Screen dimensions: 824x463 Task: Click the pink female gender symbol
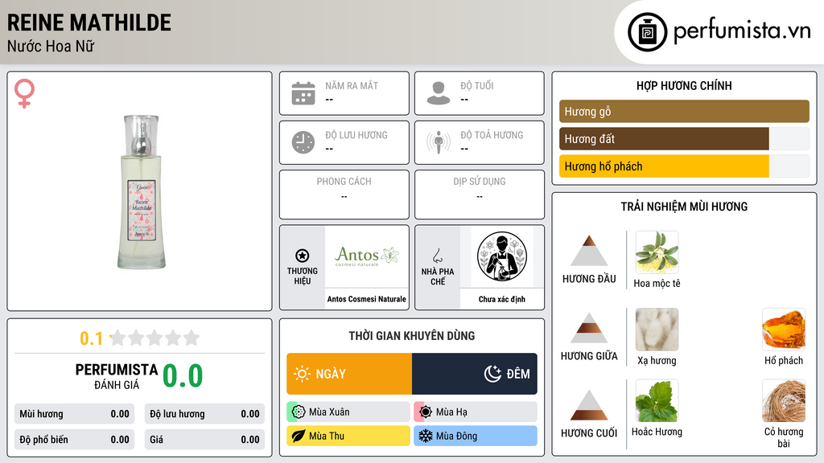click(x=24, y=93)
